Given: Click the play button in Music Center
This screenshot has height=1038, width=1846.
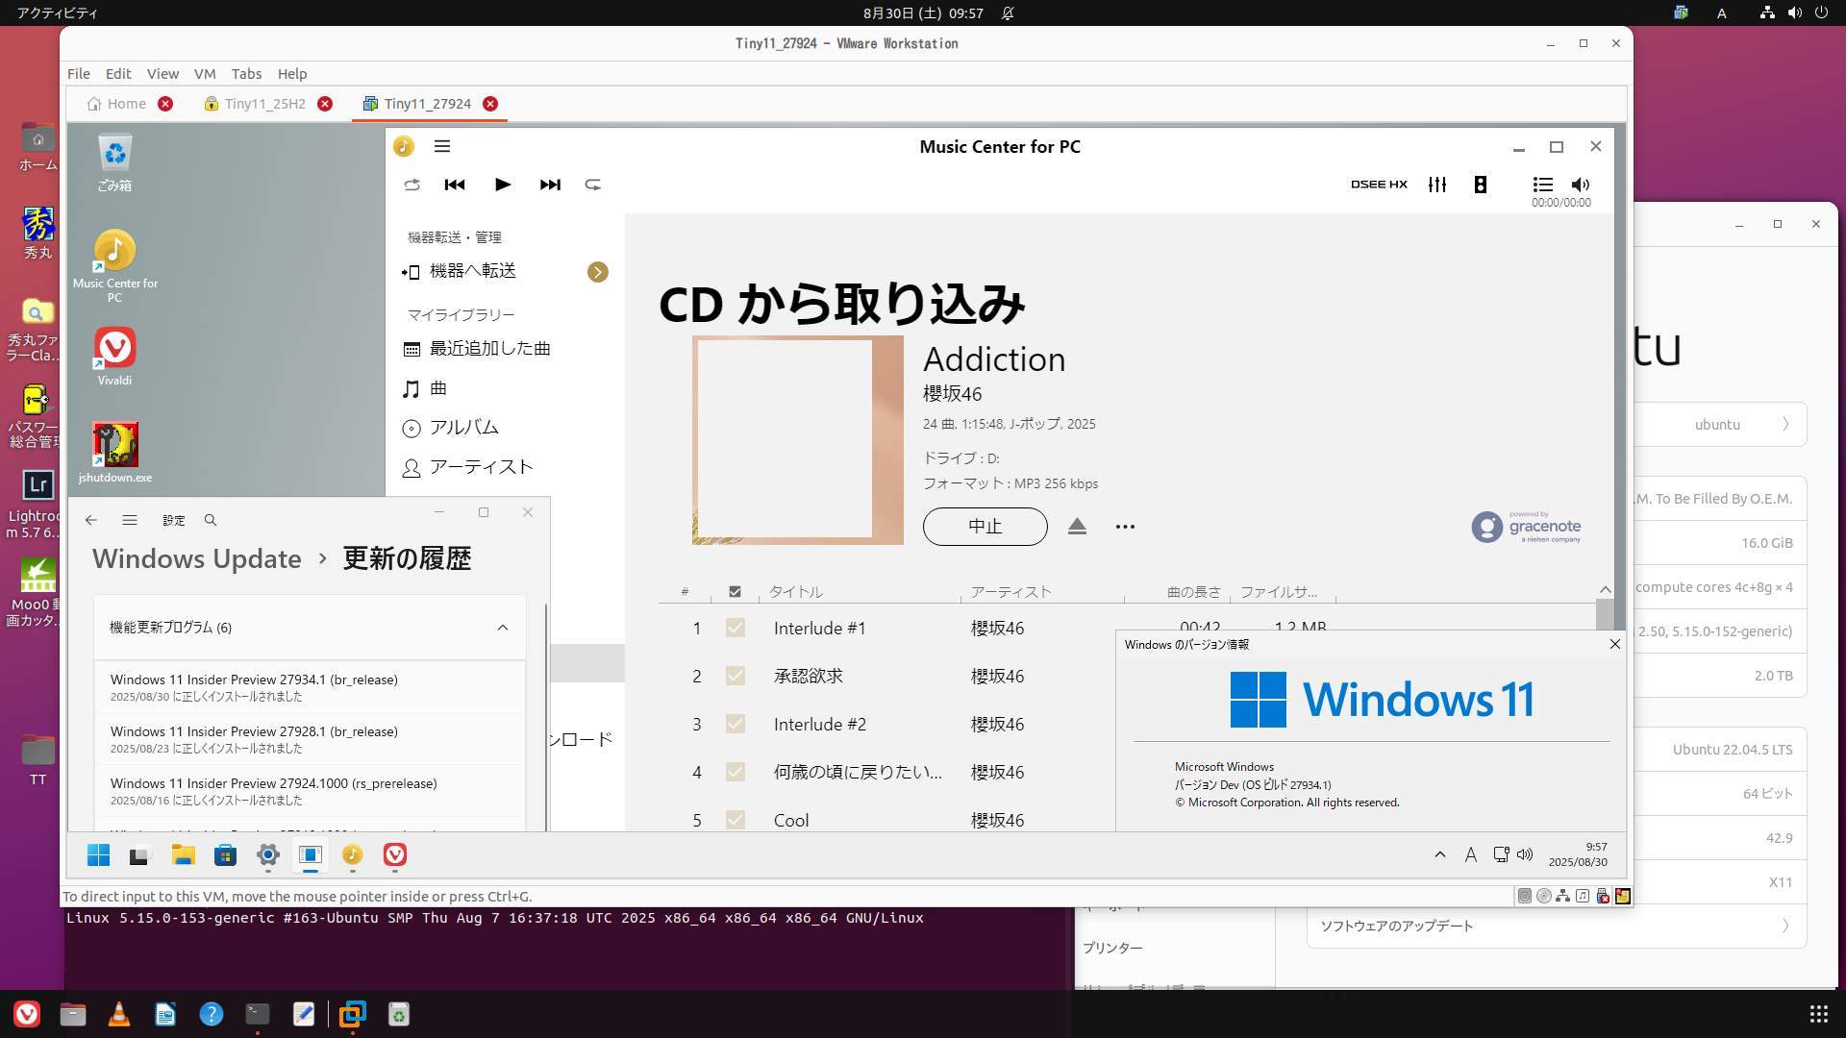Looking at the screenshot, I should pos(502,185).
